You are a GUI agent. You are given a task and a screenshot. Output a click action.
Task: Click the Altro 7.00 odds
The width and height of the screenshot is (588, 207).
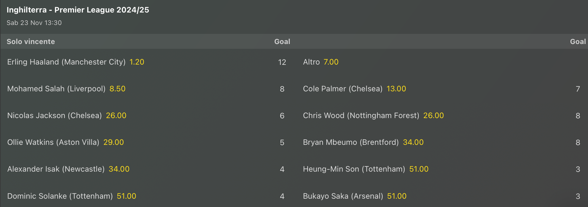point(331,62)
